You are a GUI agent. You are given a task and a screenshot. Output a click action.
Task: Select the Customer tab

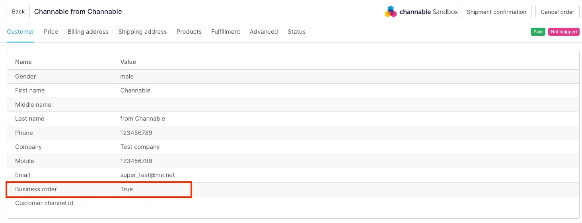tap(21, 32)
